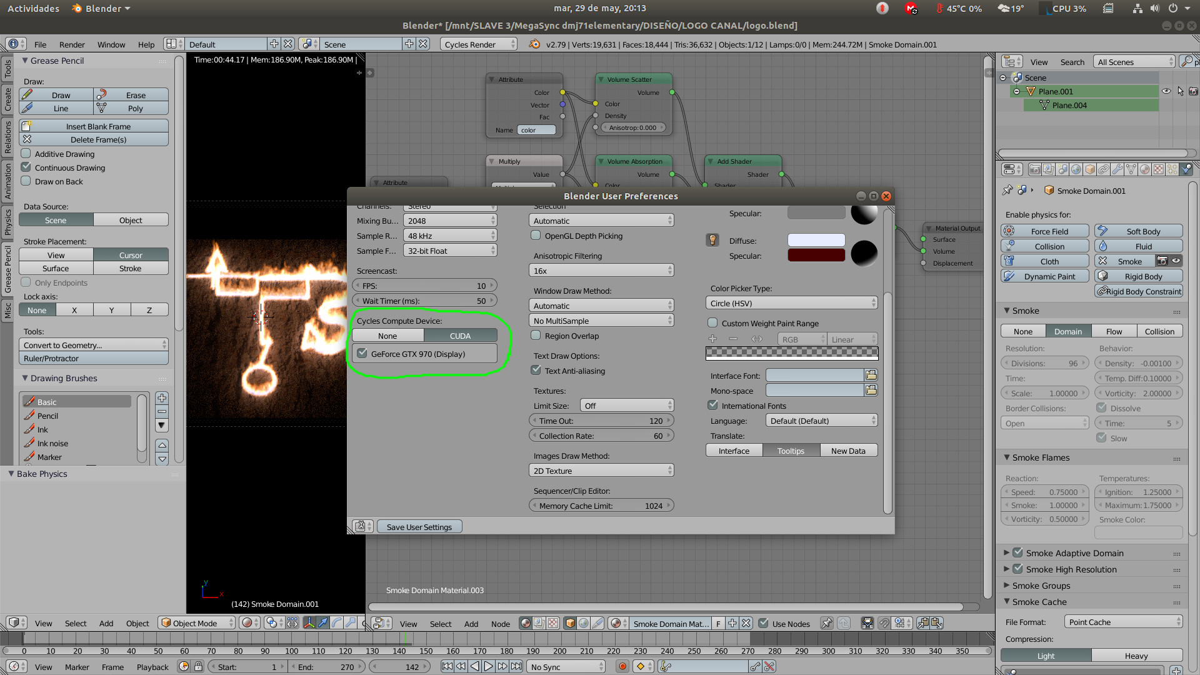Open Color Picker Type dropdown
This screenshot has height=675, width=1200.
coord(791,303)
